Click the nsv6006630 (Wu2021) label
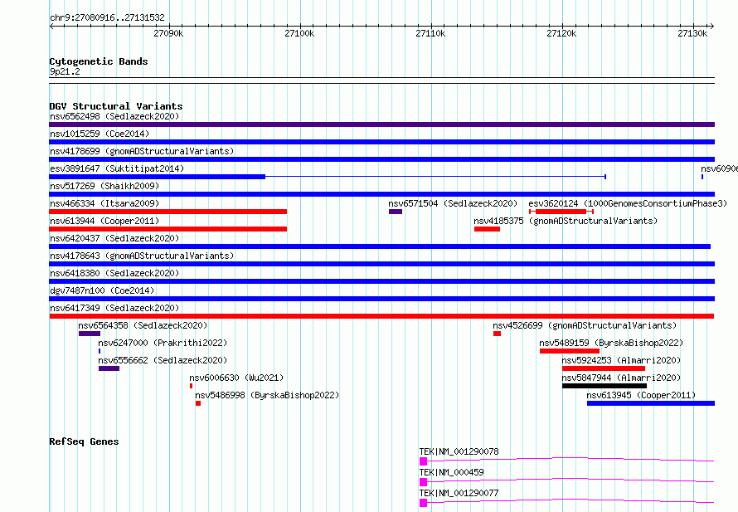Viewport: 738px width, 512px height. click(236, 378)
